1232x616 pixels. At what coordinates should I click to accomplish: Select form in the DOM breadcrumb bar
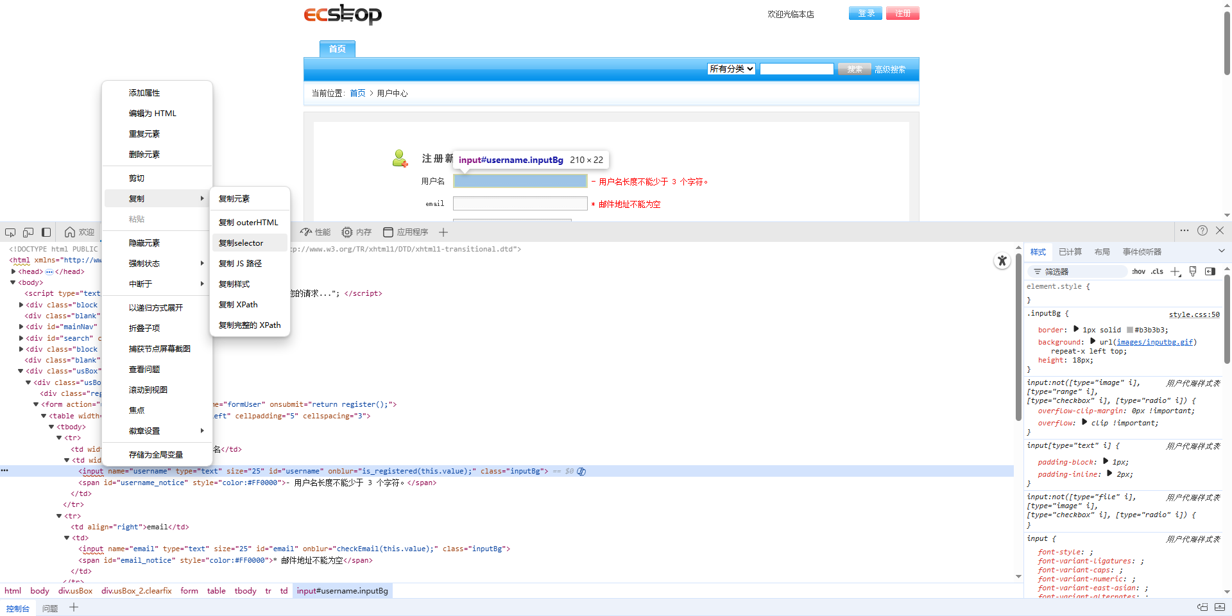(x=189, y=590)
